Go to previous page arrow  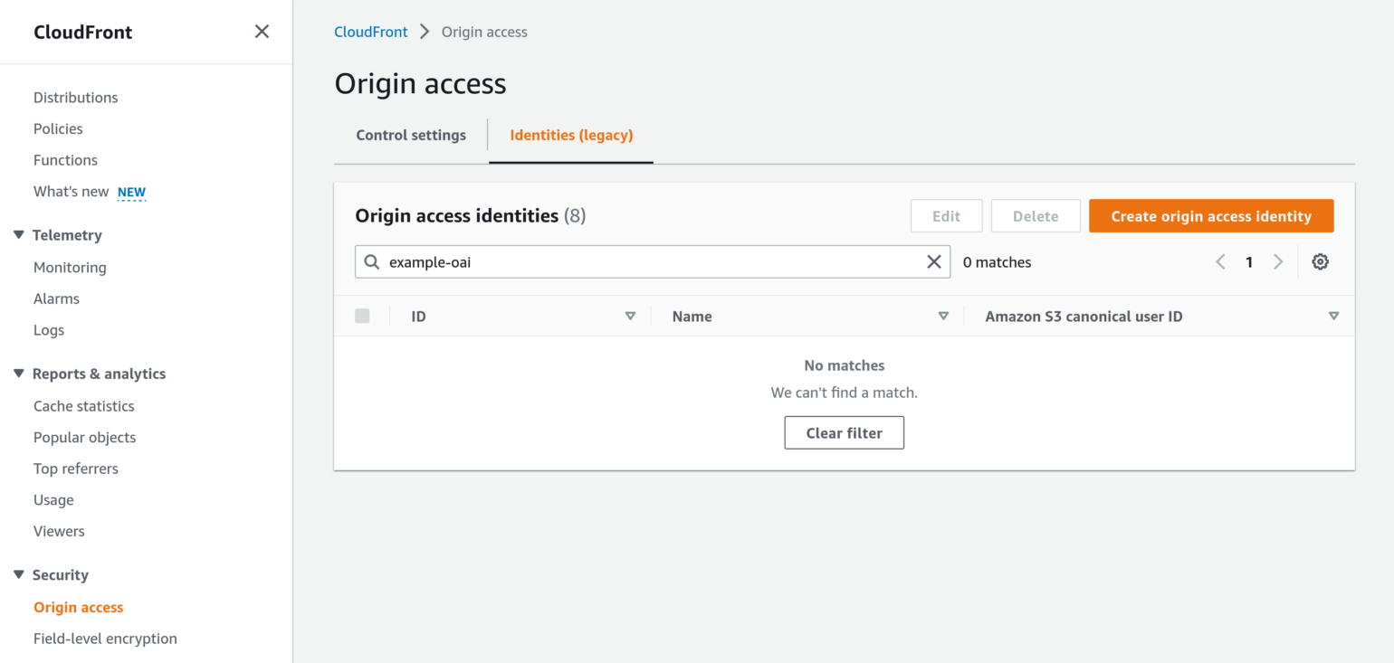(1220, 262)
